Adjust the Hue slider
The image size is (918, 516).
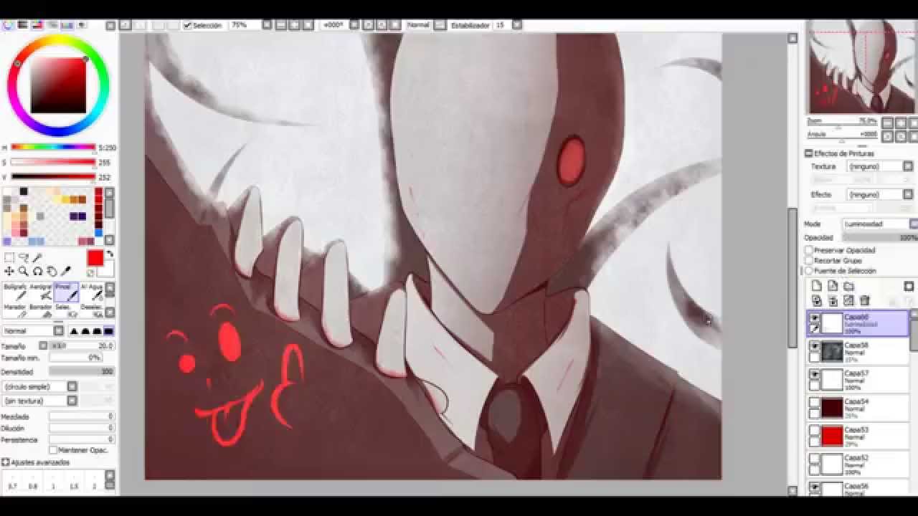(x=53, y=148)
